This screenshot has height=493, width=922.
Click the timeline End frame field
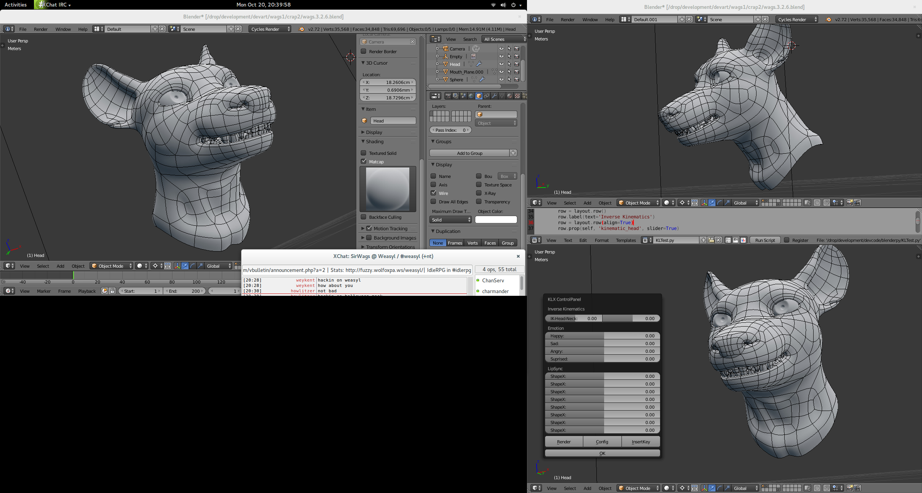point(185,291)
